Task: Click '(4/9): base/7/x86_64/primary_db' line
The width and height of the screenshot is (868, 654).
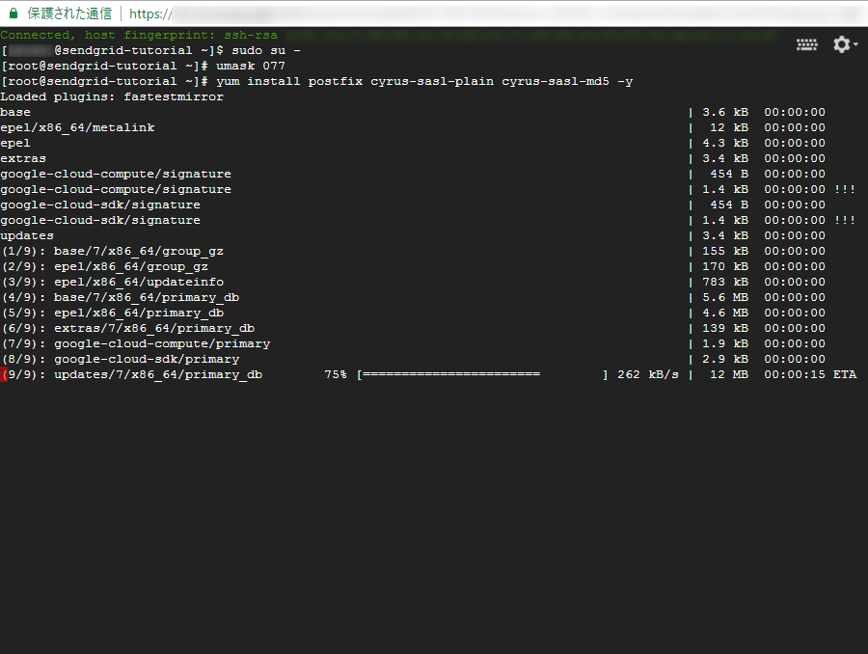Action: point(121,298)
